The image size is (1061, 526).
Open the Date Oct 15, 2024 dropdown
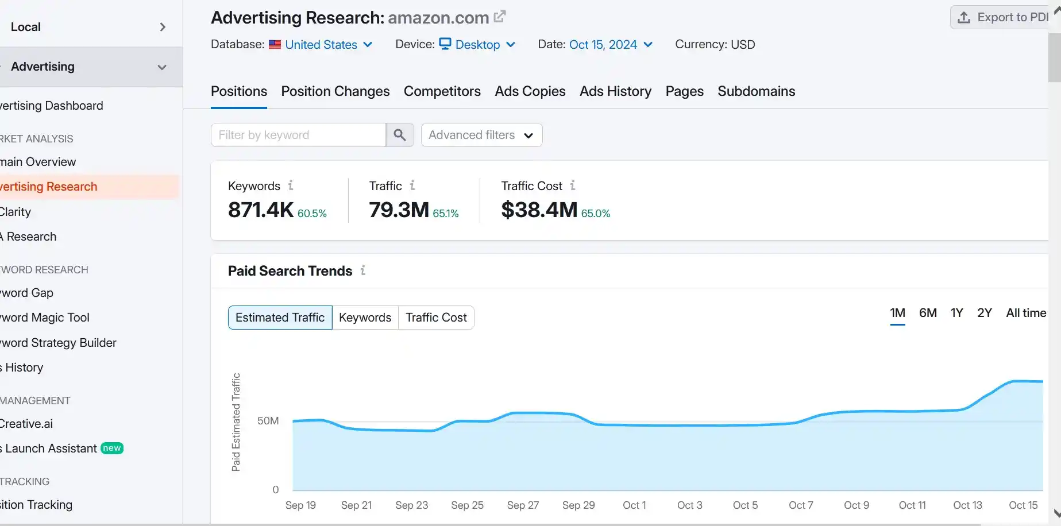point(611,44)
